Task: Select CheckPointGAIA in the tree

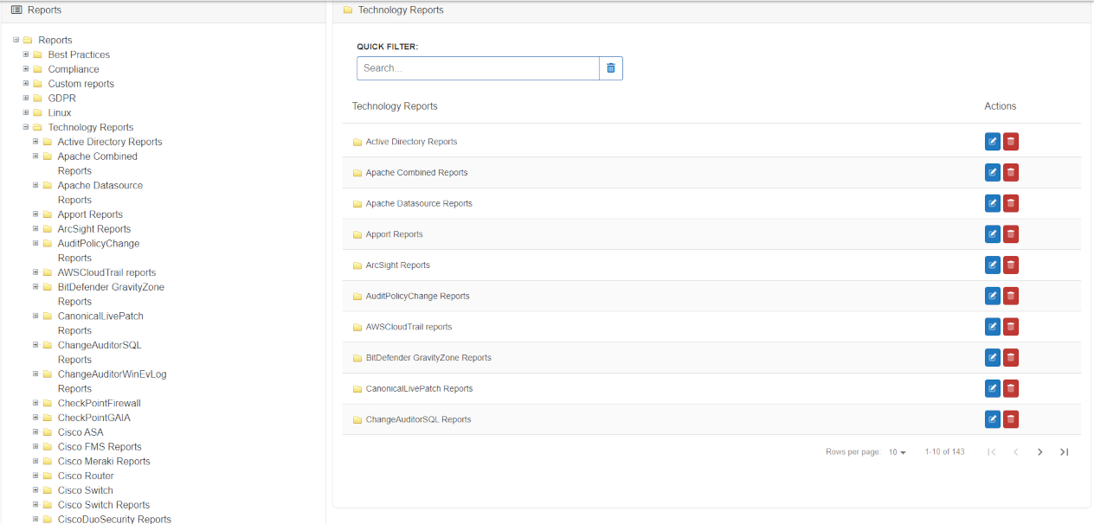Action: pos(93,418)
